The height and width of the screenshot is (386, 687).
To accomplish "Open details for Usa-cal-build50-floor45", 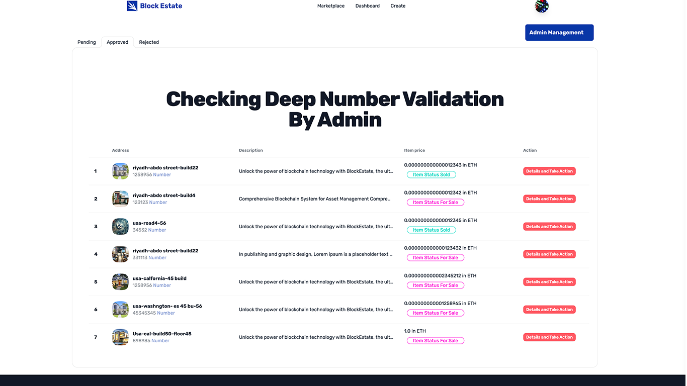I will [x=549, y=337].
